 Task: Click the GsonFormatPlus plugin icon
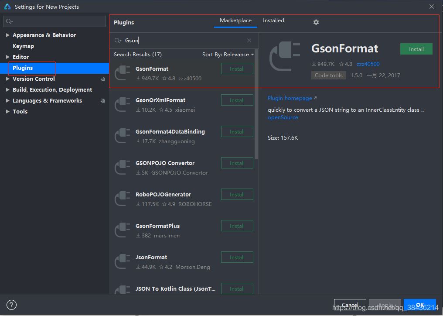[x=123, y=230]
